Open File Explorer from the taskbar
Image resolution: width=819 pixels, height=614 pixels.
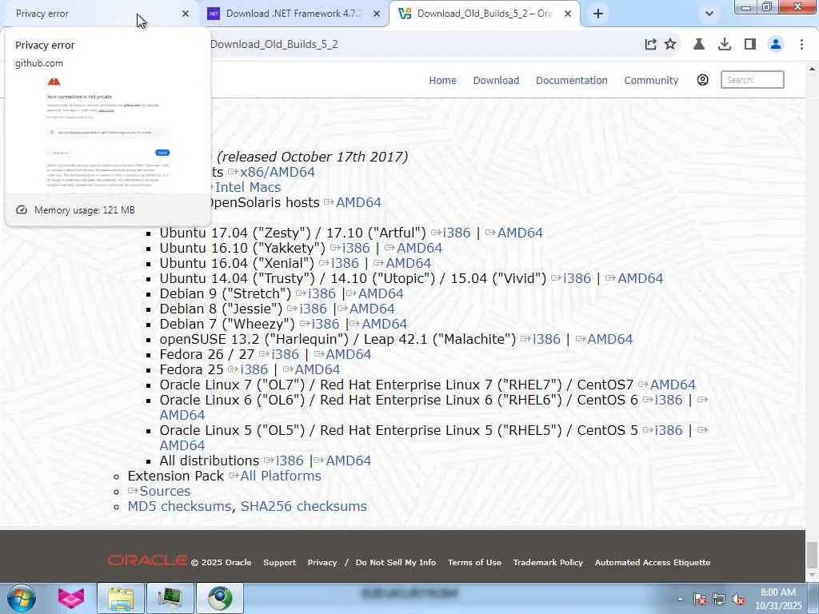coord(121,598)
